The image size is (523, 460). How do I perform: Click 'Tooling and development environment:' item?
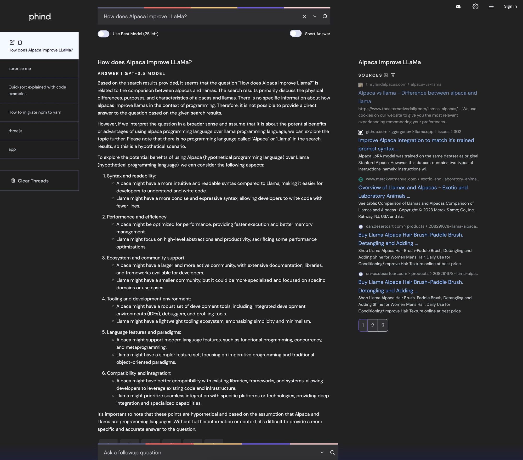coord(149,299)
